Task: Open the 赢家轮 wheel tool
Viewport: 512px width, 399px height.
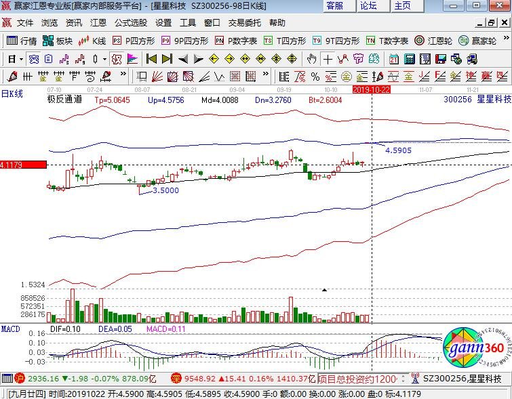Action: (477, 41)
